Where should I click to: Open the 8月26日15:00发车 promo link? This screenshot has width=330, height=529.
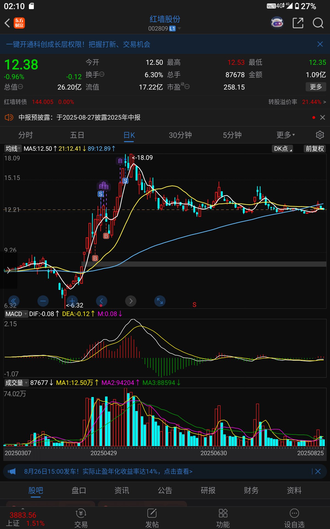pyautogui.click(x=108, y=471)
